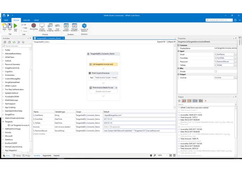Image resolution: width=242 pixels, height=172 pixels.
Task: Click Collapse All link in designer
Action: click(x=171, y=42)
